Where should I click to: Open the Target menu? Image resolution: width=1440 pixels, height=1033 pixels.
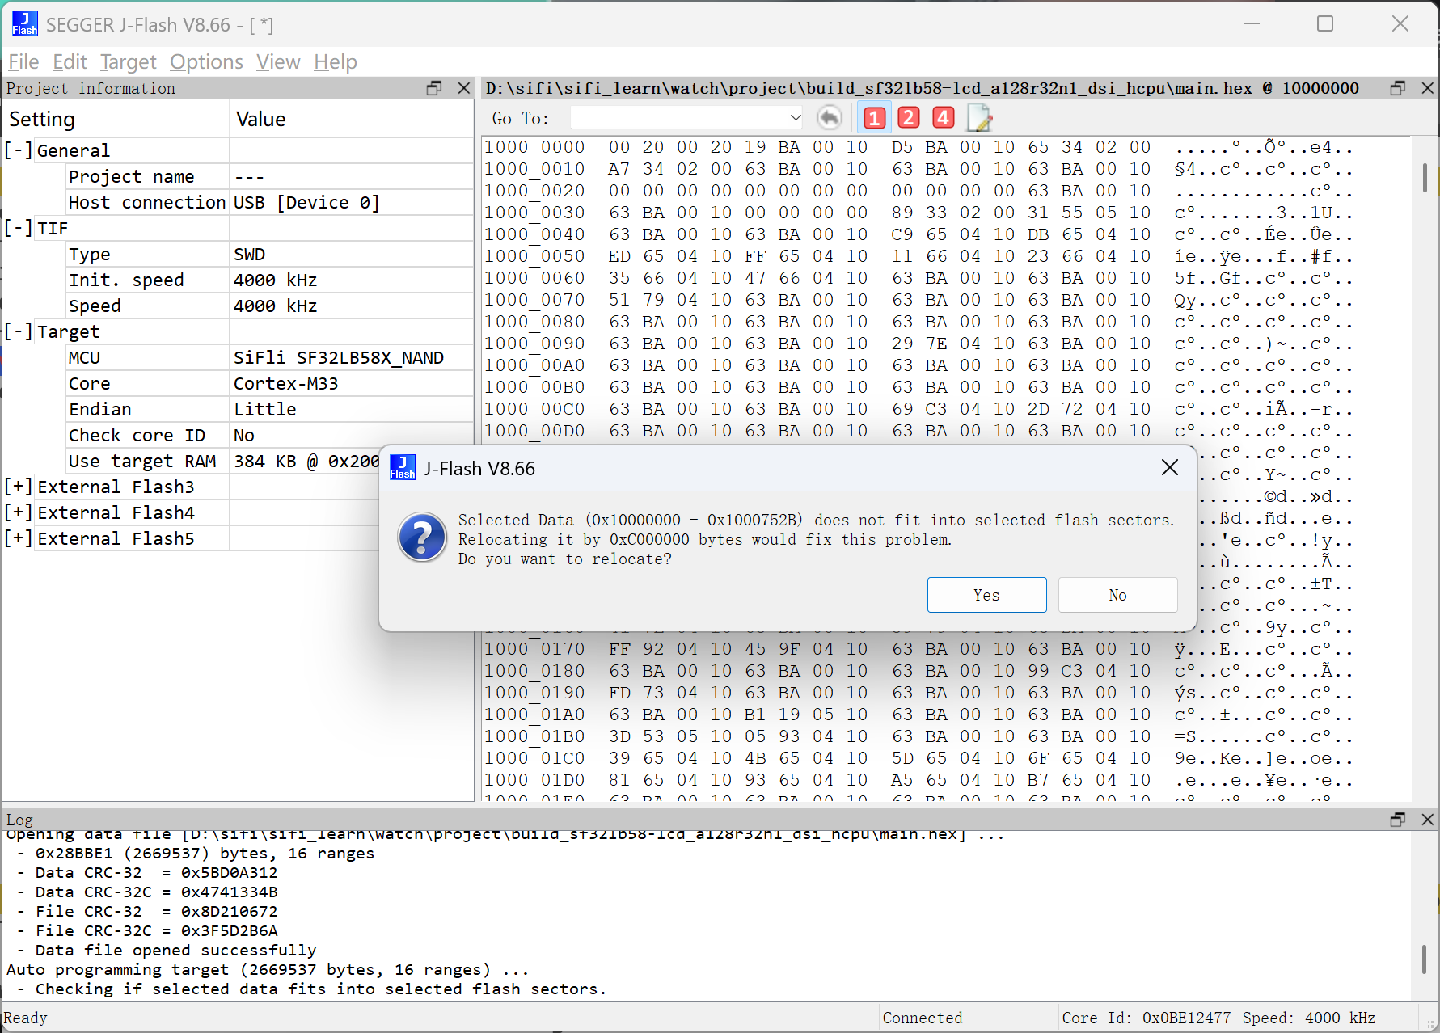point(128,62)
